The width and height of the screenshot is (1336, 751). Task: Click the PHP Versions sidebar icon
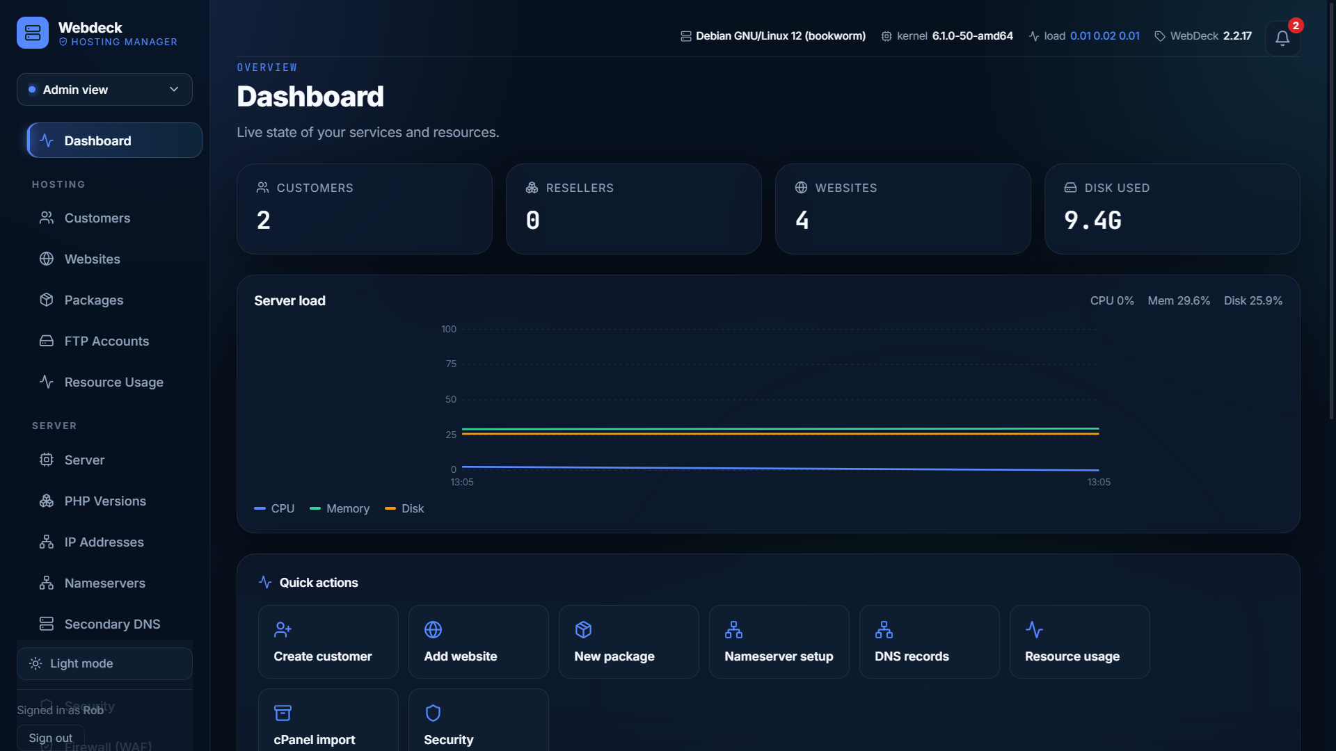pyautogui.click(x=47, y=501)
